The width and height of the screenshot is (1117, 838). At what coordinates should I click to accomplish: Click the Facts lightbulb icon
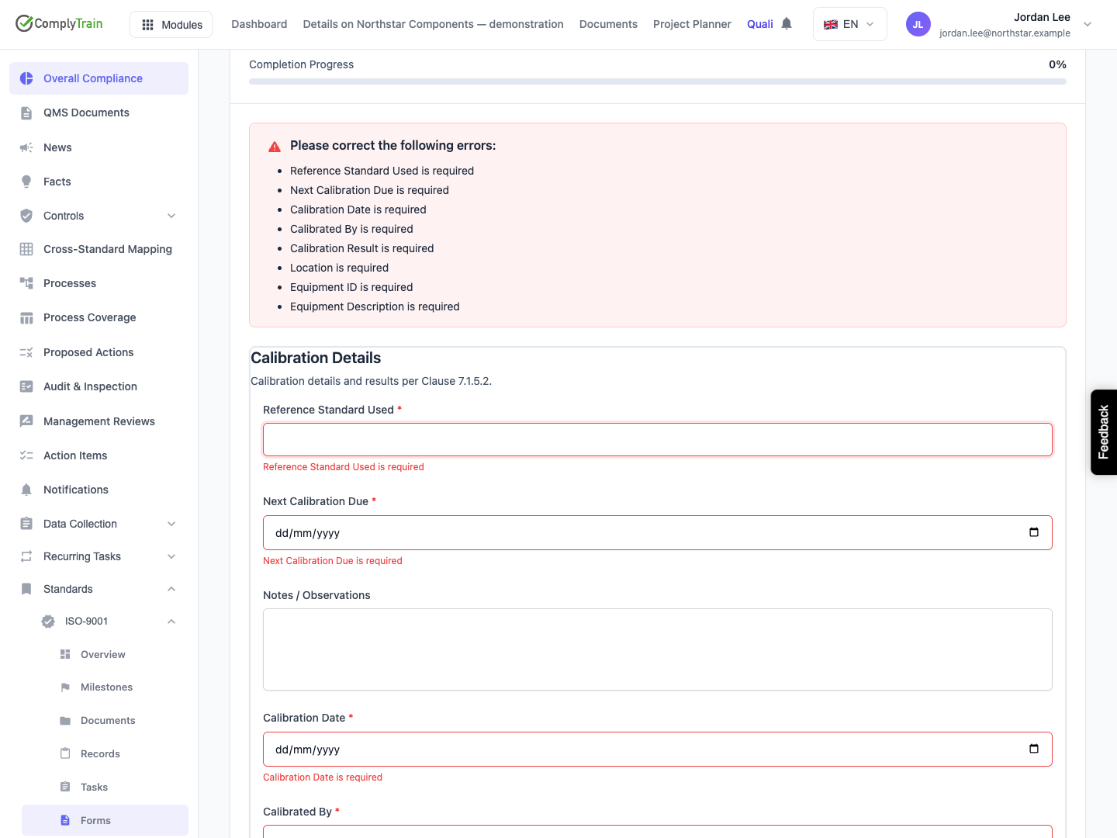(26, 182)
